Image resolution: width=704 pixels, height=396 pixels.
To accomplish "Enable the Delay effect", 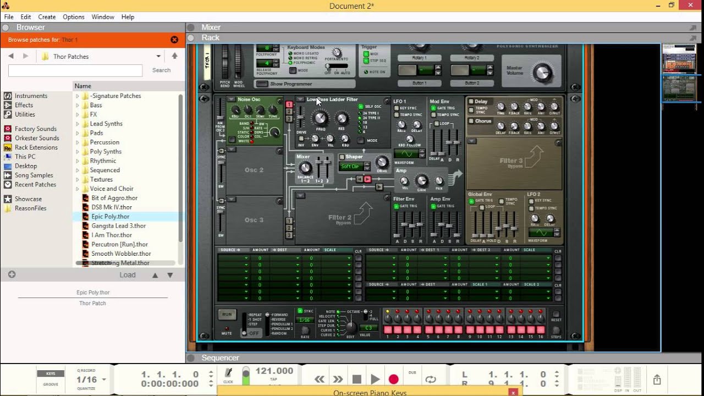I will click(x=471, y=102).
